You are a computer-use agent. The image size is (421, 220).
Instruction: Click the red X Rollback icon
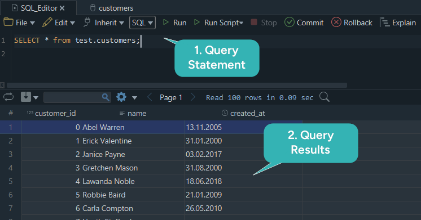(336, 22)
